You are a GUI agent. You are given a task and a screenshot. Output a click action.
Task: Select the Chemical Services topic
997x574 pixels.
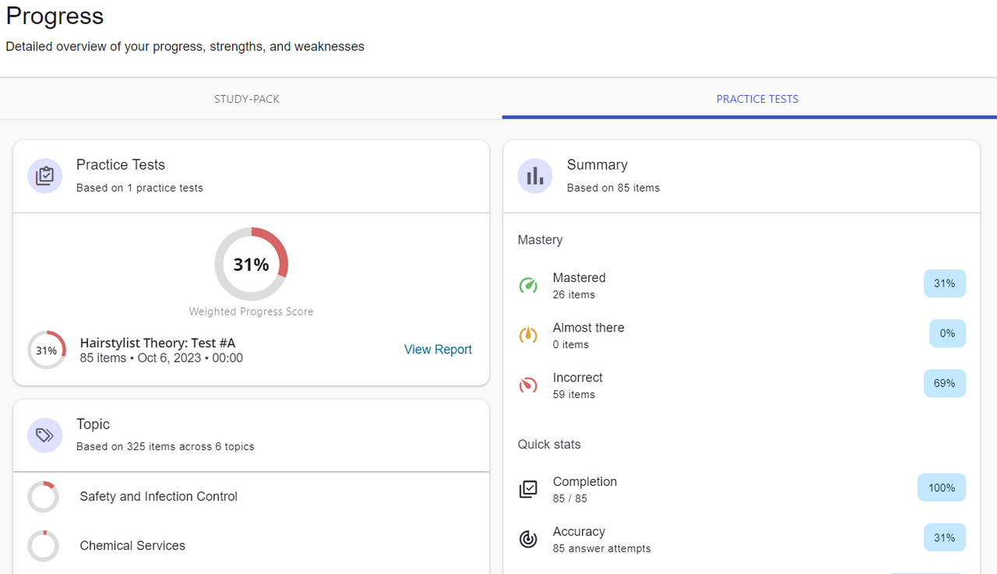pyautogui.click(x=132, y=546)
